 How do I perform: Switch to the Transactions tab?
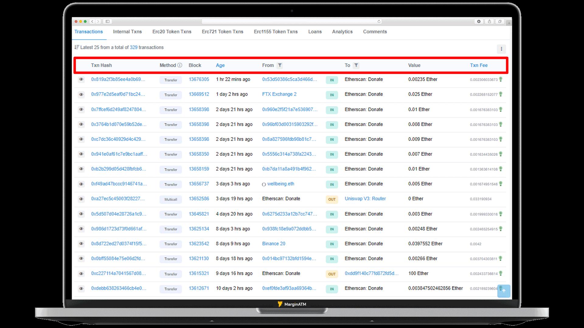89,32
